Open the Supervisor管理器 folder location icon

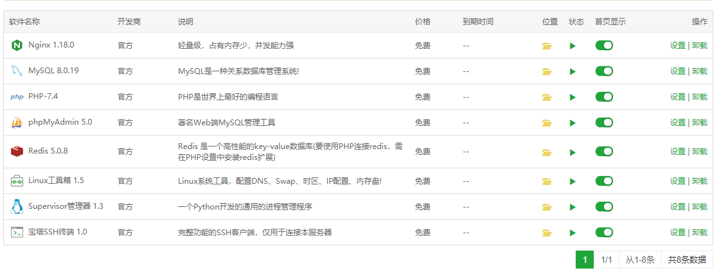(547, 207)
